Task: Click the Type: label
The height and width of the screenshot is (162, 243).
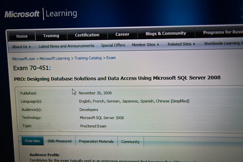Action: coord(27,126)
